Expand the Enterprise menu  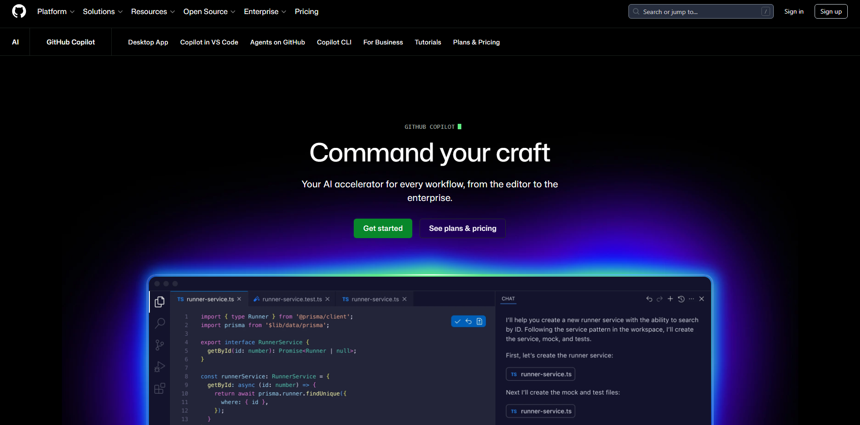tap(265, 11)
